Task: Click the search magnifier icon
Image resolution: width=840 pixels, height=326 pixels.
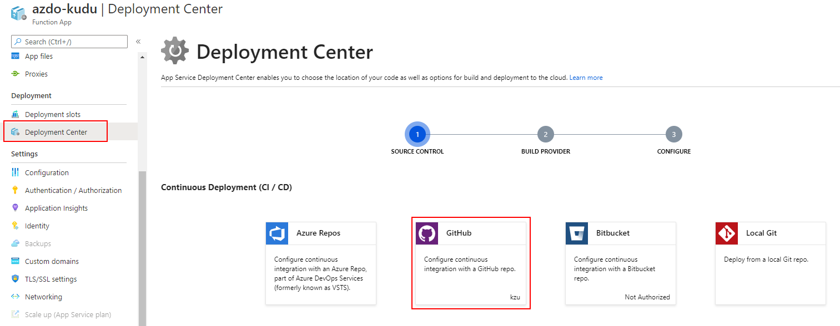Action: tap(18, 42)
